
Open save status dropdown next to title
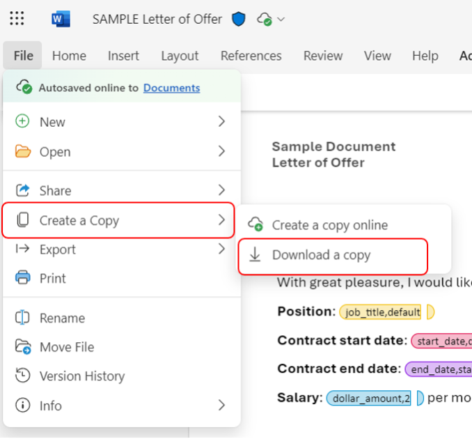pos(281,20)
